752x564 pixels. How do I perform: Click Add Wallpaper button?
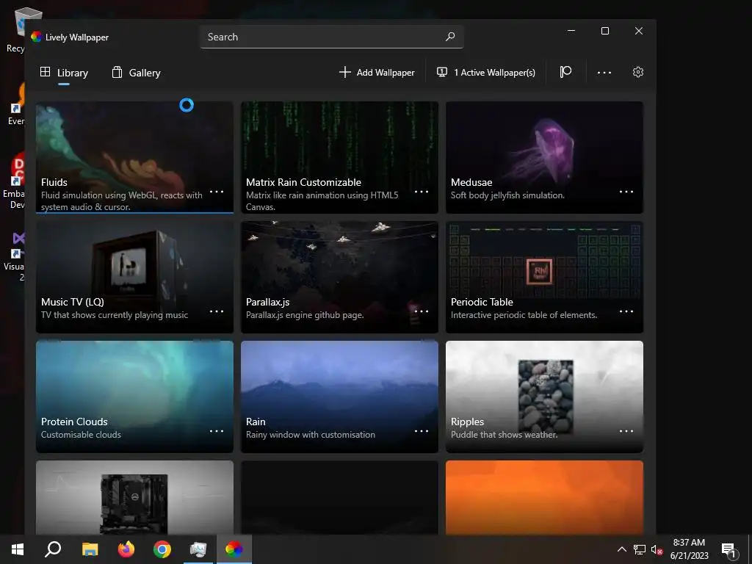377,73
